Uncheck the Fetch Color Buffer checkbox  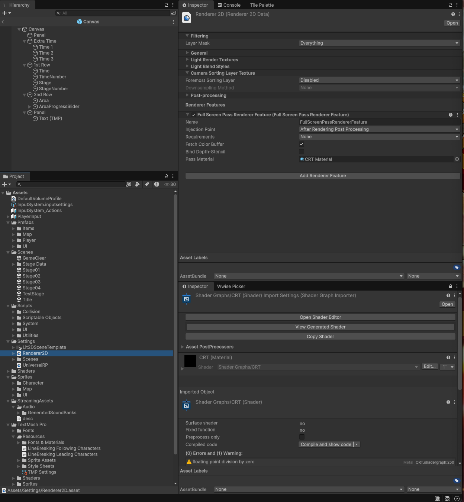tap(302, 144)
